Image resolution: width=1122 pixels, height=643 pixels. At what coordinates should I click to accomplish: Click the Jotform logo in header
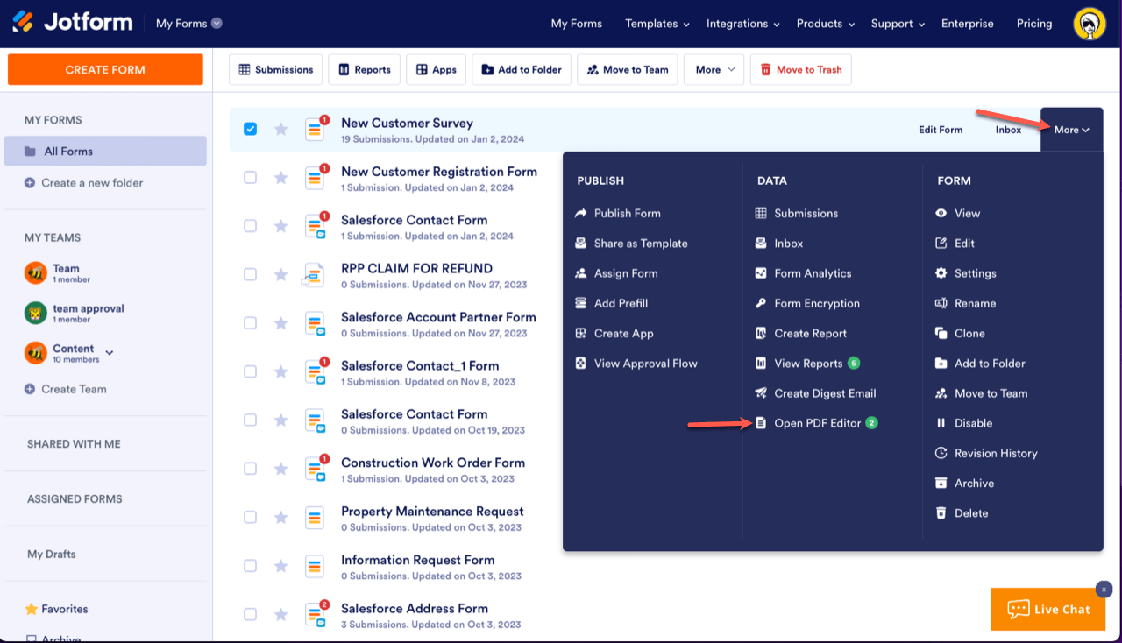pos(73,23)
